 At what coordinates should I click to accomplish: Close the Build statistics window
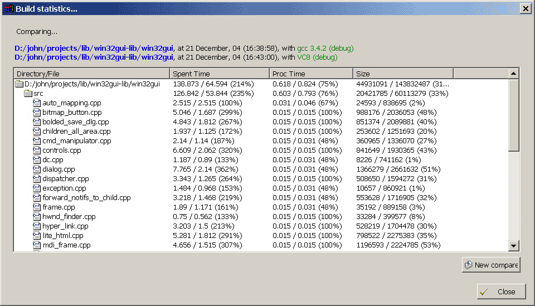(x=524, y=8)
